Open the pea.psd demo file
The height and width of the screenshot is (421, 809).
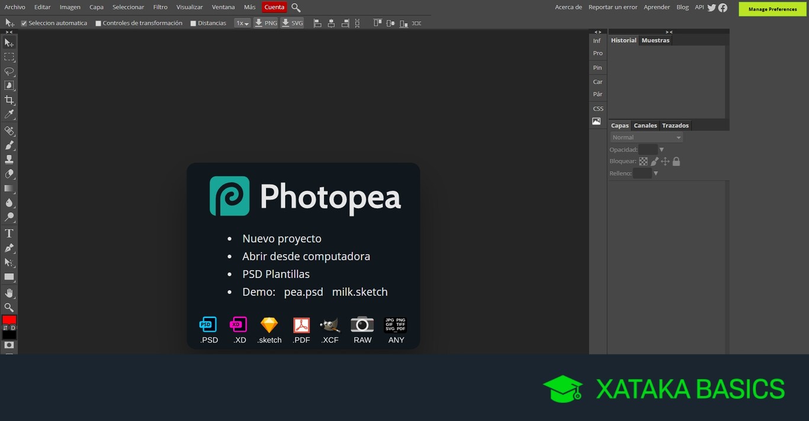[x=303, y=292]
